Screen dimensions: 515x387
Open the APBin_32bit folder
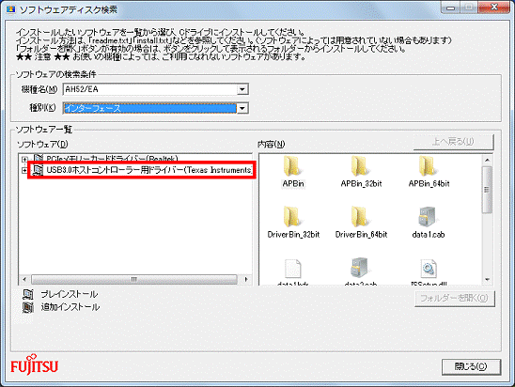click(360, 166)
